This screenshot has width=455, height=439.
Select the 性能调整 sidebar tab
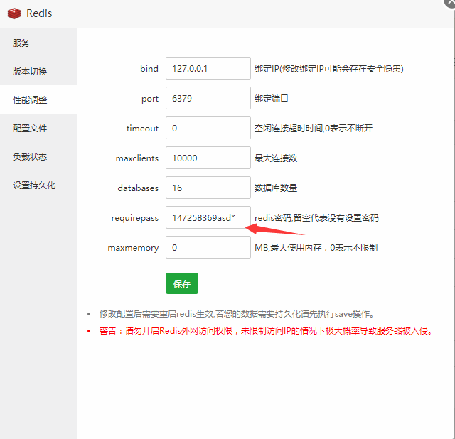(x=30, y=100)
